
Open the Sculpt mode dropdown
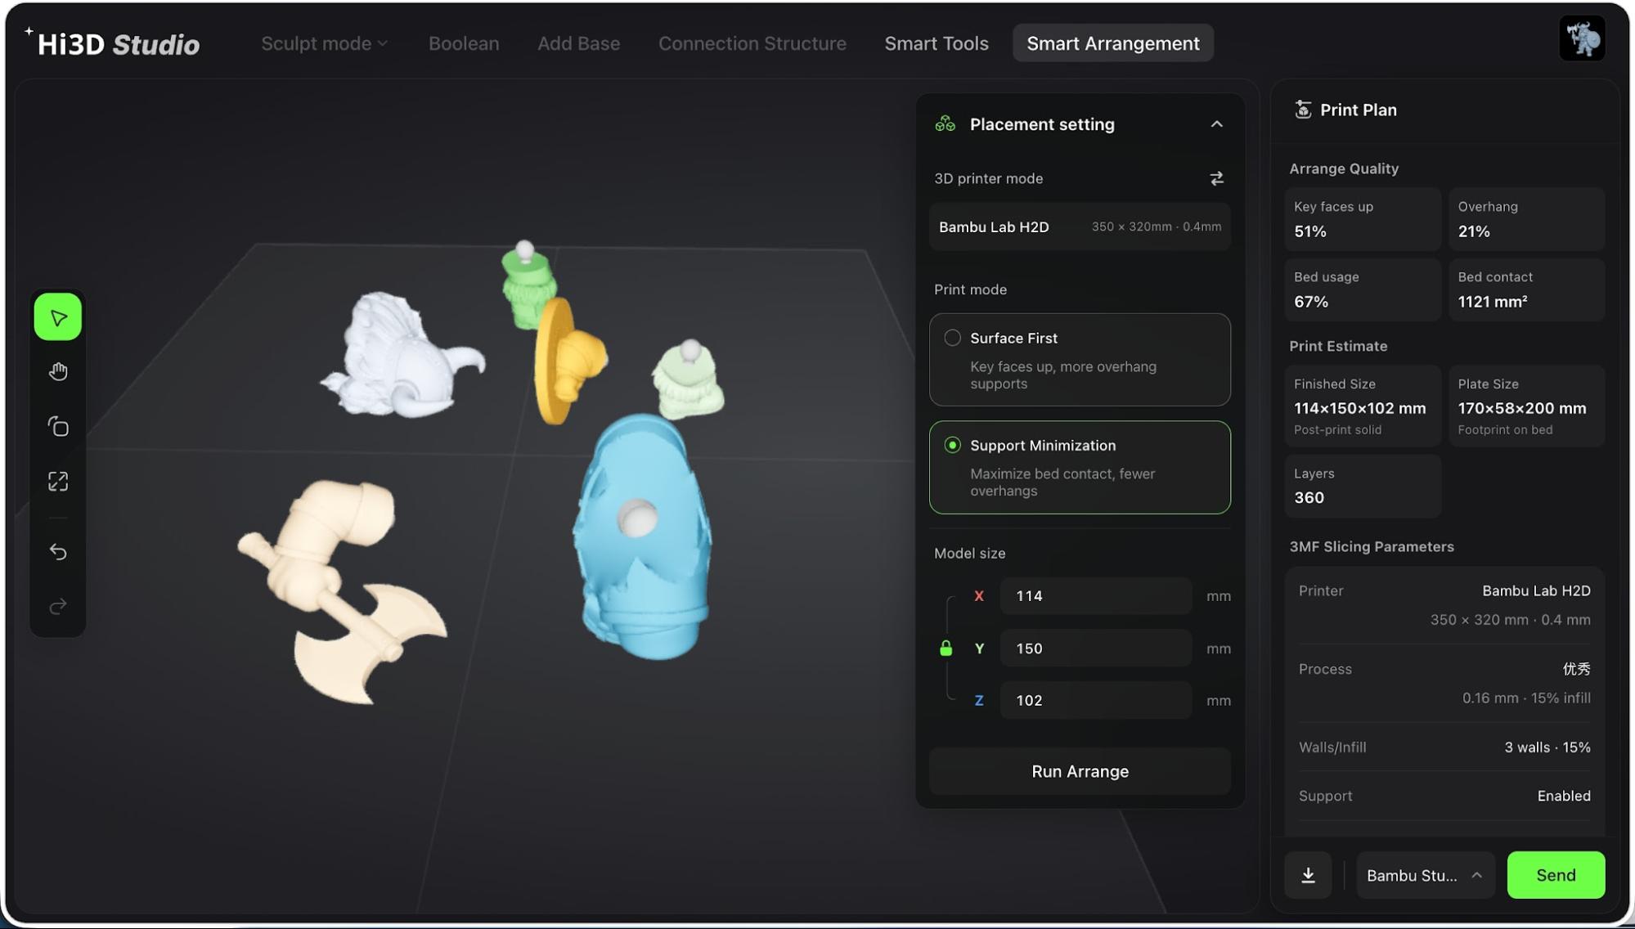coord(324,43)
